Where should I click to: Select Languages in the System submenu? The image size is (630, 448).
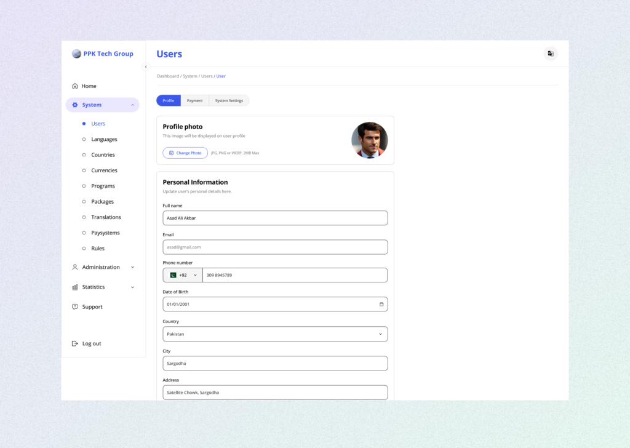pyautogui.click(x=104, y=140)
